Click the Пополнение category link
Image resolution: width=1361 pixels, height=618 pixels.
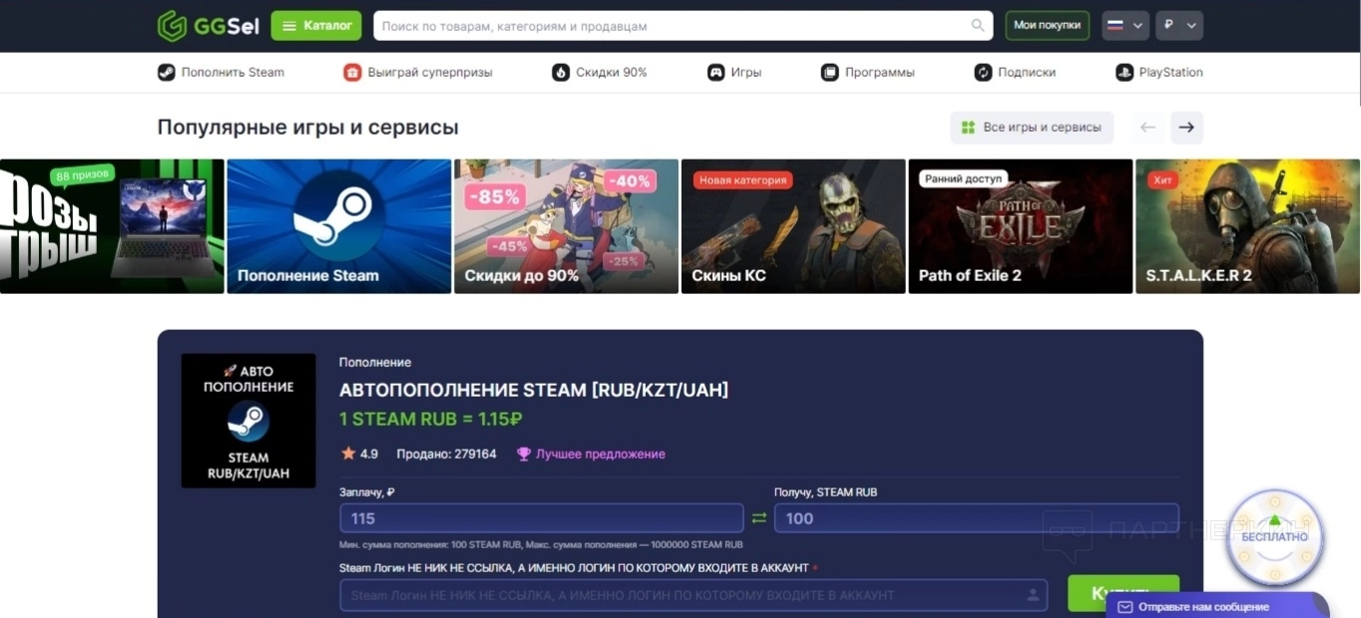coord(375,362)
